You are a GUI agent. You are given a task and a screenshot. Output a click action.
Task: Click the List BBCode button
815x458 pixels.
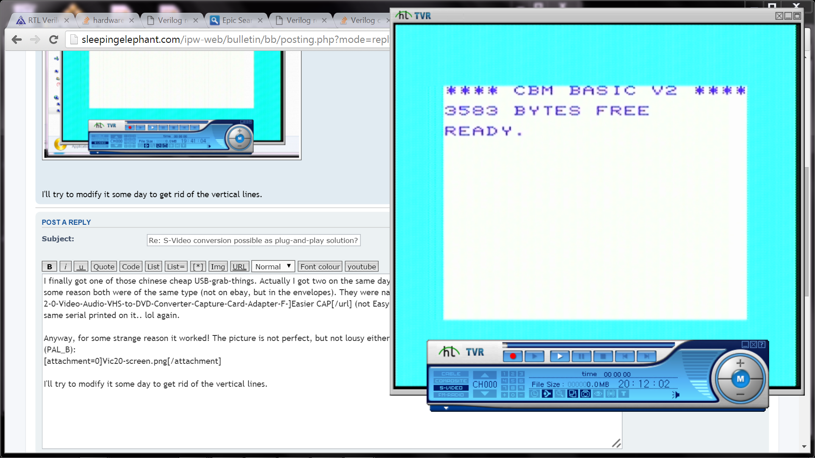(153, 266)
